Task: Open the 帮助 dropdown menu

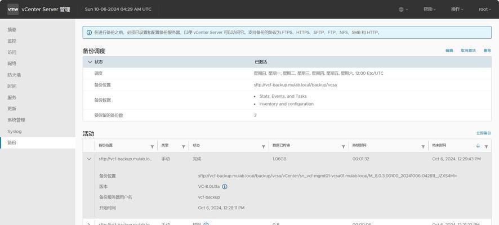Action: (429, 9)
